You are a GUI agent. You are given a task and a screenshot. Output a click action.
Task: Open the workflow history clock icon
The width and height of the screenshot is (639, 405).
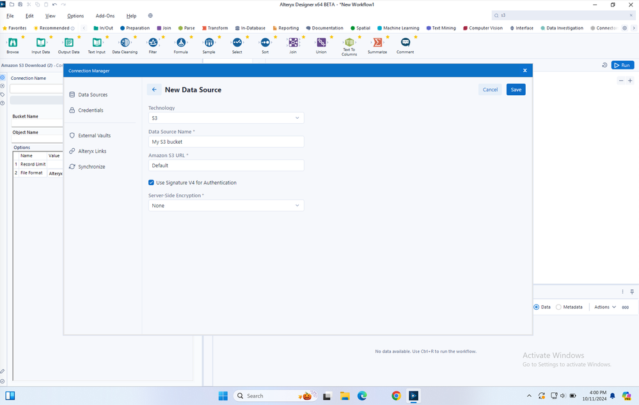click(x=604, y=65)
